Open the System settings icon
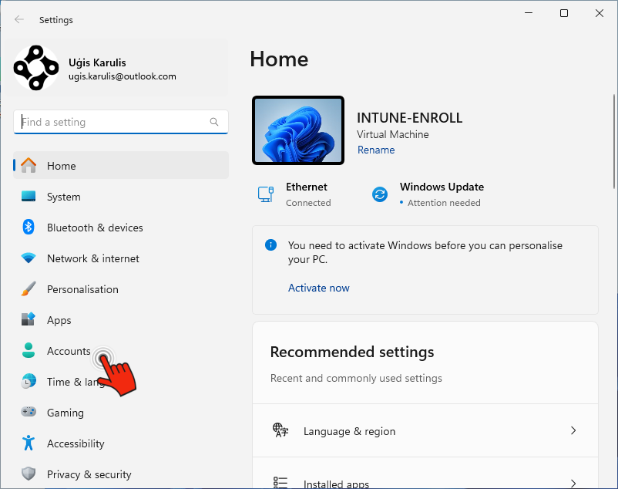Screen dimensions: 618x489 [x=26, y=197]
